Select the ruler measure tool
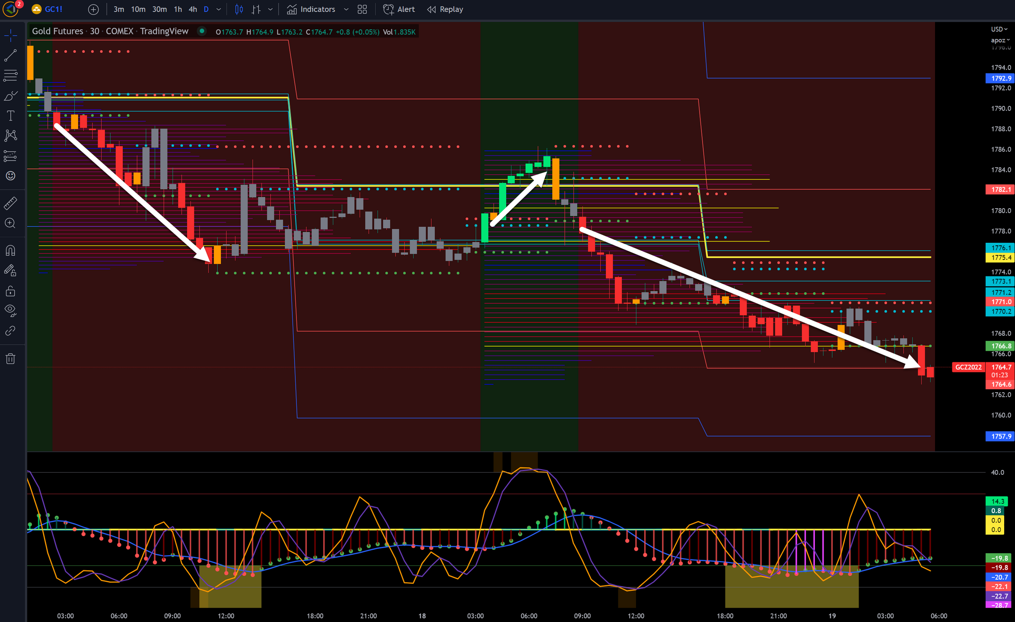Viewport: 1015px width, 622px height. coord(10,203)
